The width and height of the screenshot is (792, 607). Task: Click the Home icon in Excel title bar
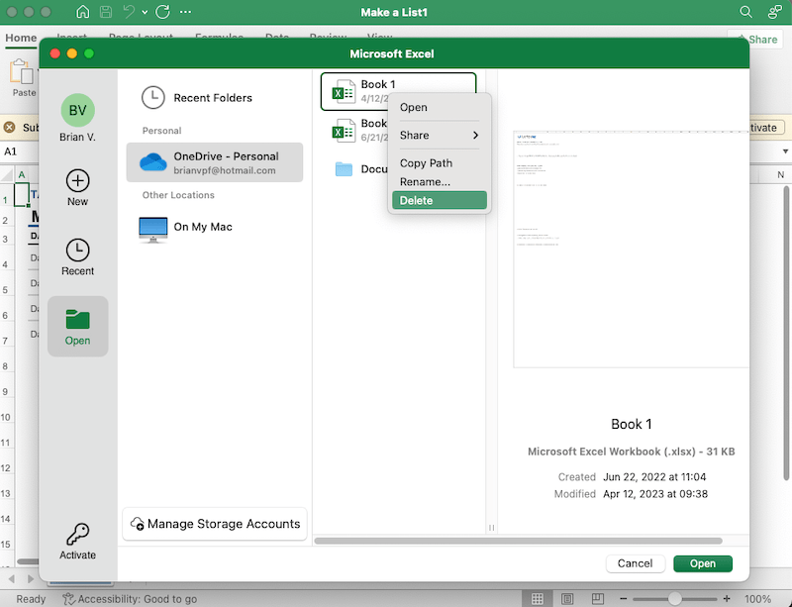[x=82, y=12]
